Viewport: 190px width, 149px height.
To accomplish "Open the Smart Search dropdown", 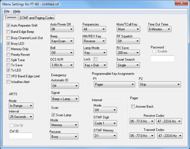I will point(128,65).
